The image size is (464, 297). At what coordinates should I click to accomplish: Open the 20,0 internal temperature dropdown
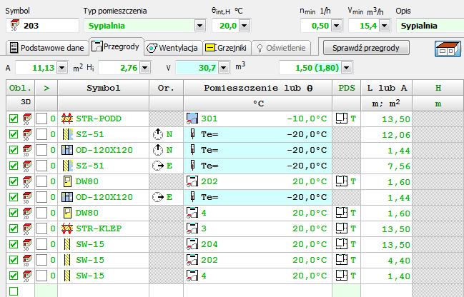(x=244, y=26)
